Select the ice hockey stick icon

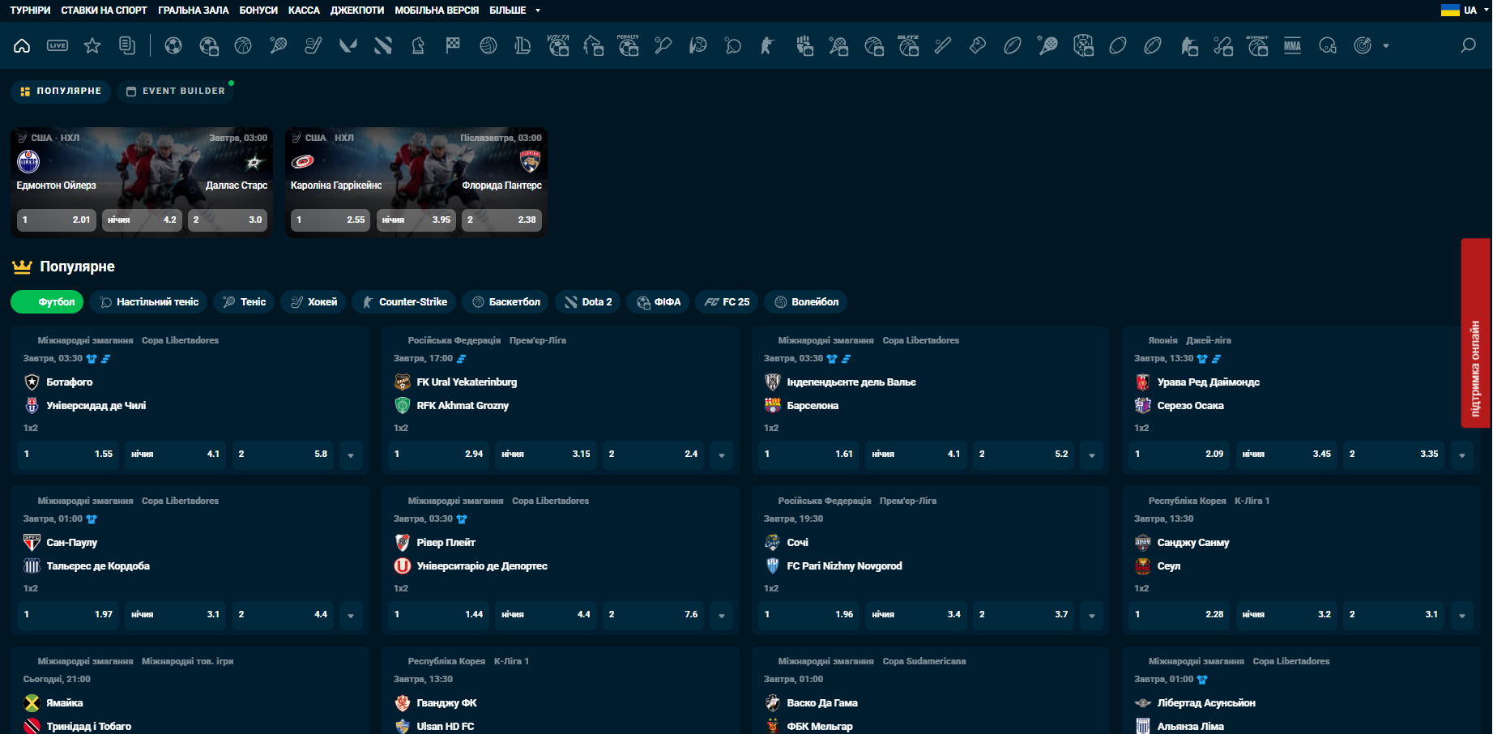tap(313, 45)
